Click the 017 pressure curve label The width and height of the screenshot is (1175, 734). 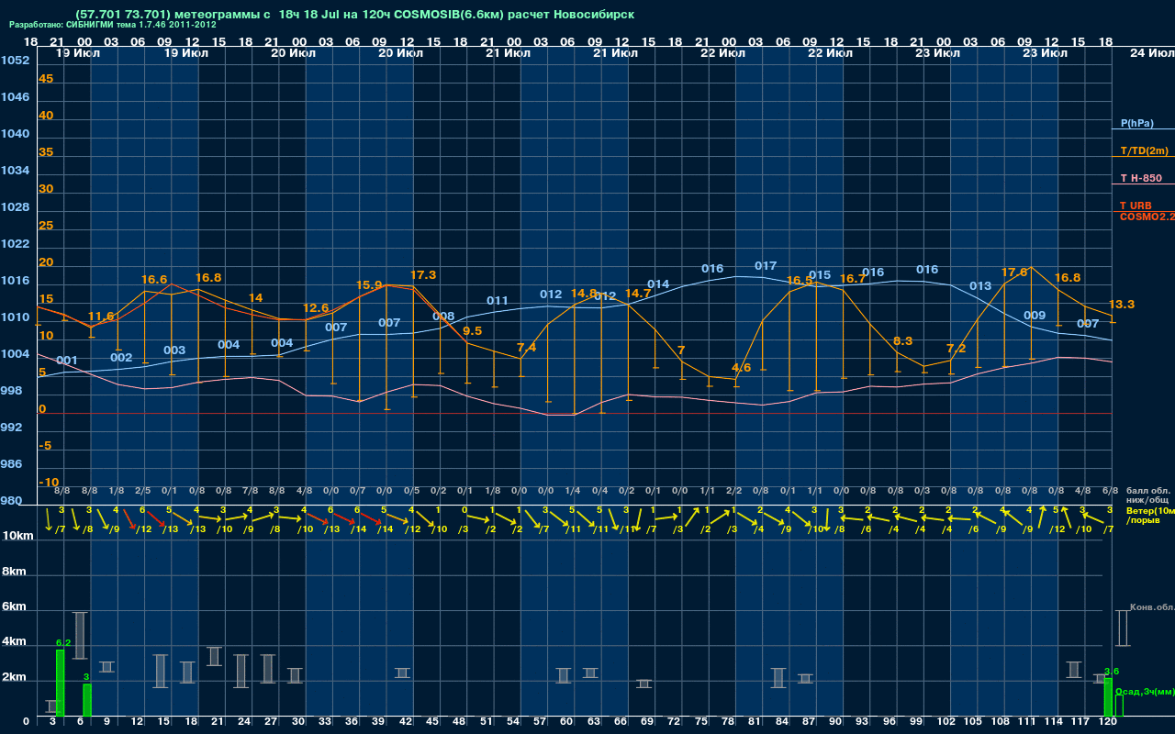766,266
